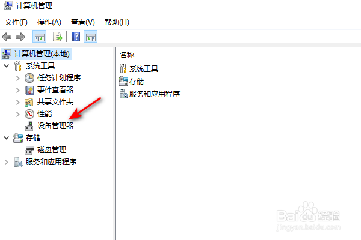Select 存储 in the right pane list
Image resolution: width=361 pixels, height=240 pixels.
(137, 82)
